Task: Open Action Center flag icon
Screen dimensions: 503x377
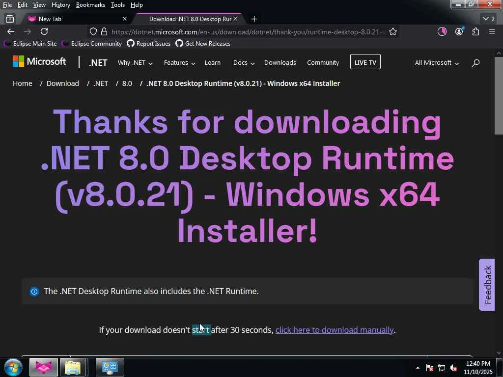Action: pos(430,368)
